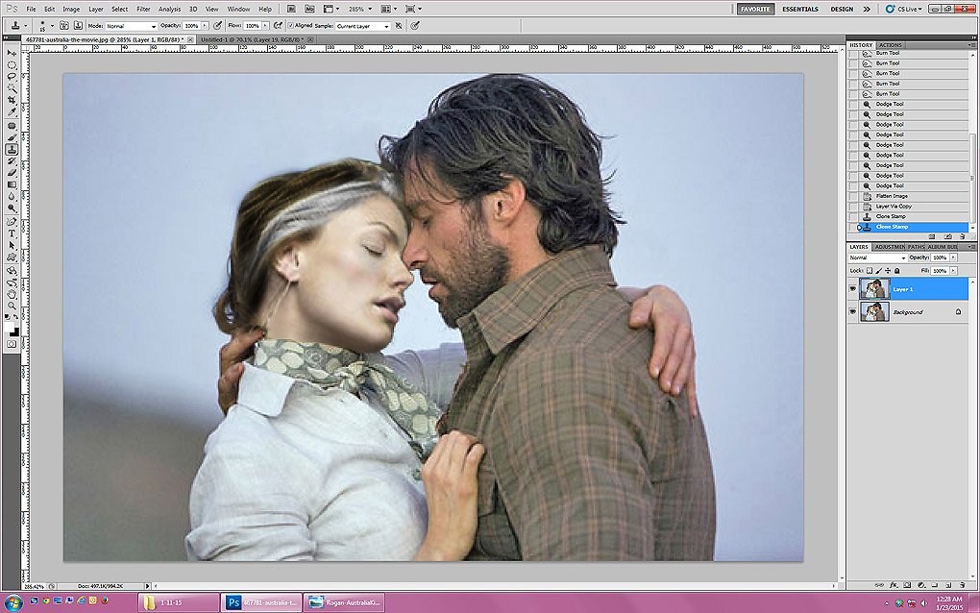Switch to the ESSENTIALS workspace
980x613 pixels.
pyautogui.click(x=799, y=9)
